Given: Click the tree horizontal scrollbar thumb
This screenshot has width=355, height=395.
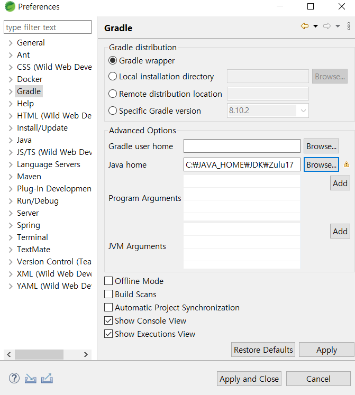Looking at the screenshot, I should (x=39, y=354).
